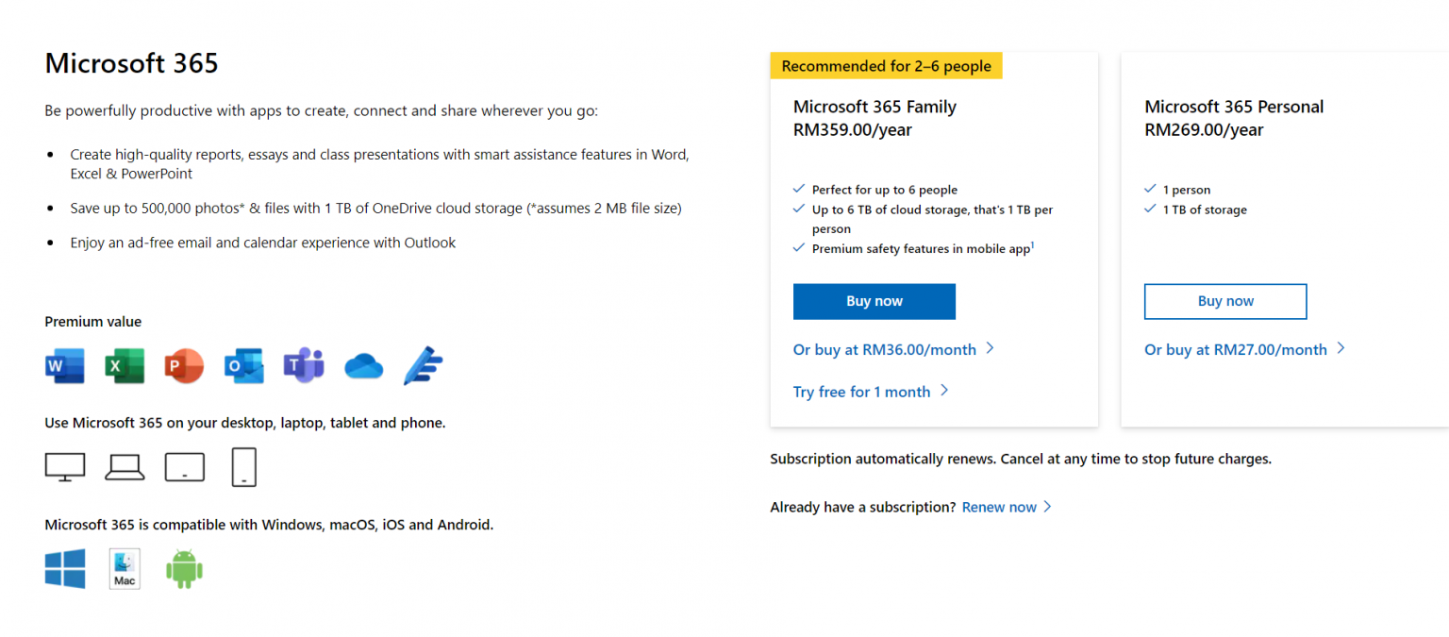Screen dimensions: 1449x637
Task: Expand the chevron beside Try free for 1 month
Action: point(944,391)
